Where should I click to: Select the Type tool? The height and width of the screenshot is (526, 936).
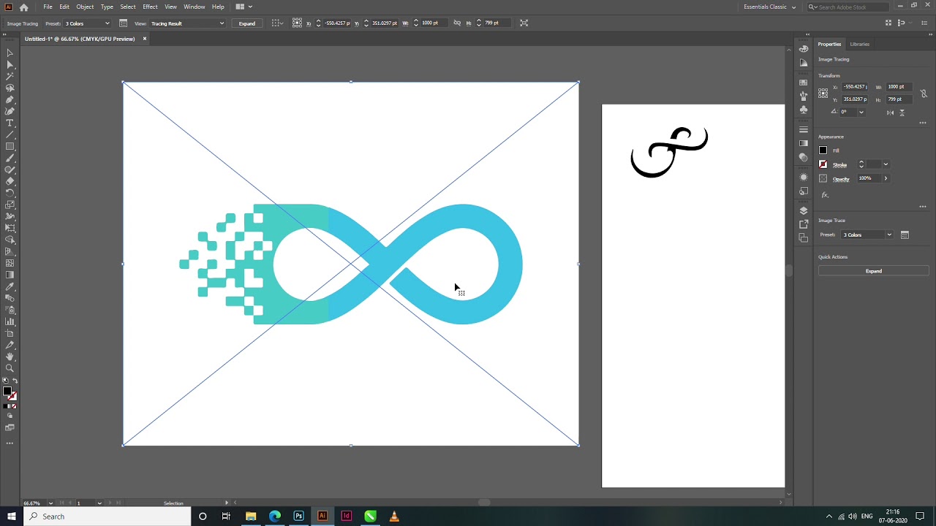pos(10,123)
